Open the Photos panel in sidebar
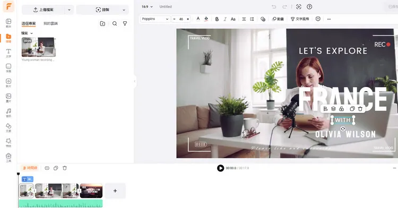Image resolution: width=398 pixels, height=208 pixels. [8, 98]
